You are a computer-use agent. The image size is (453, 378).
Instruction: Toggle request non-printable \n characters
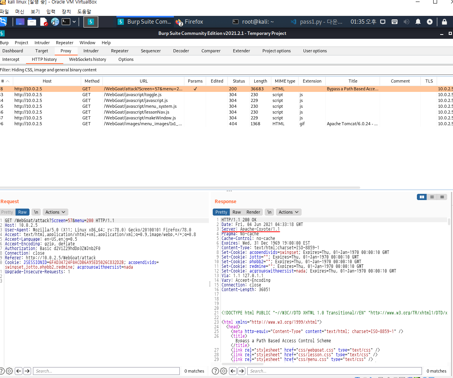click(36, 212)
